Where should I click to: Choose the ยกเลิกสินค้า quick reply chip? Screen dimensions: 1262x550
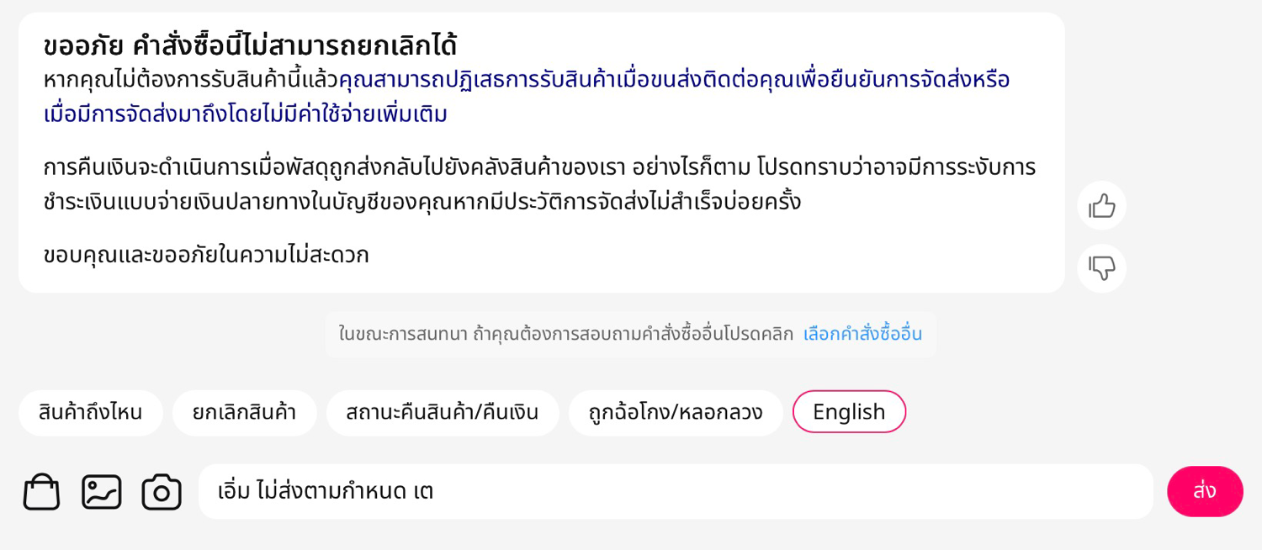pyautogui.click(x=245, y=413)
